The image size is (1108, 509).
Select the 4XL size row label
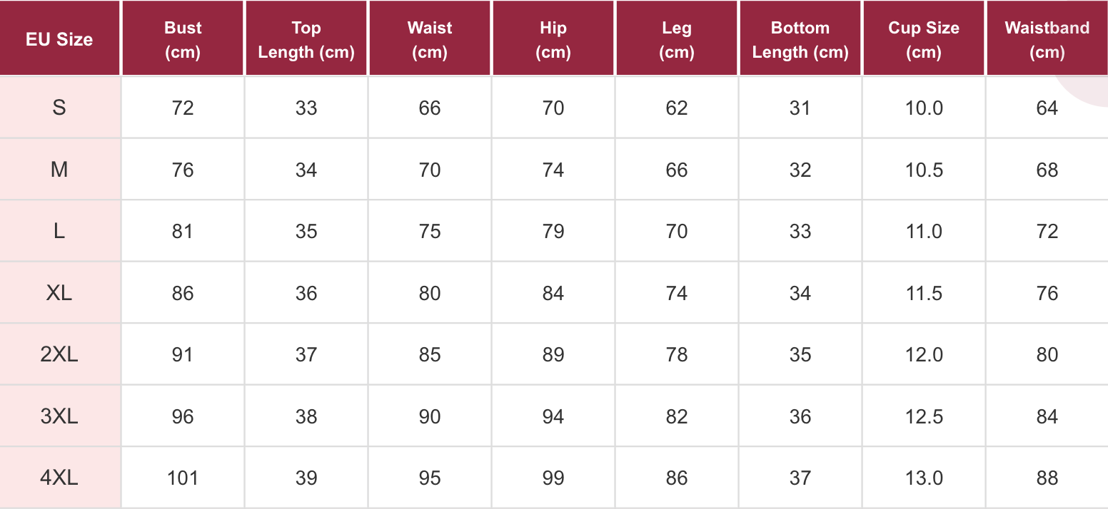click(59, 478)
